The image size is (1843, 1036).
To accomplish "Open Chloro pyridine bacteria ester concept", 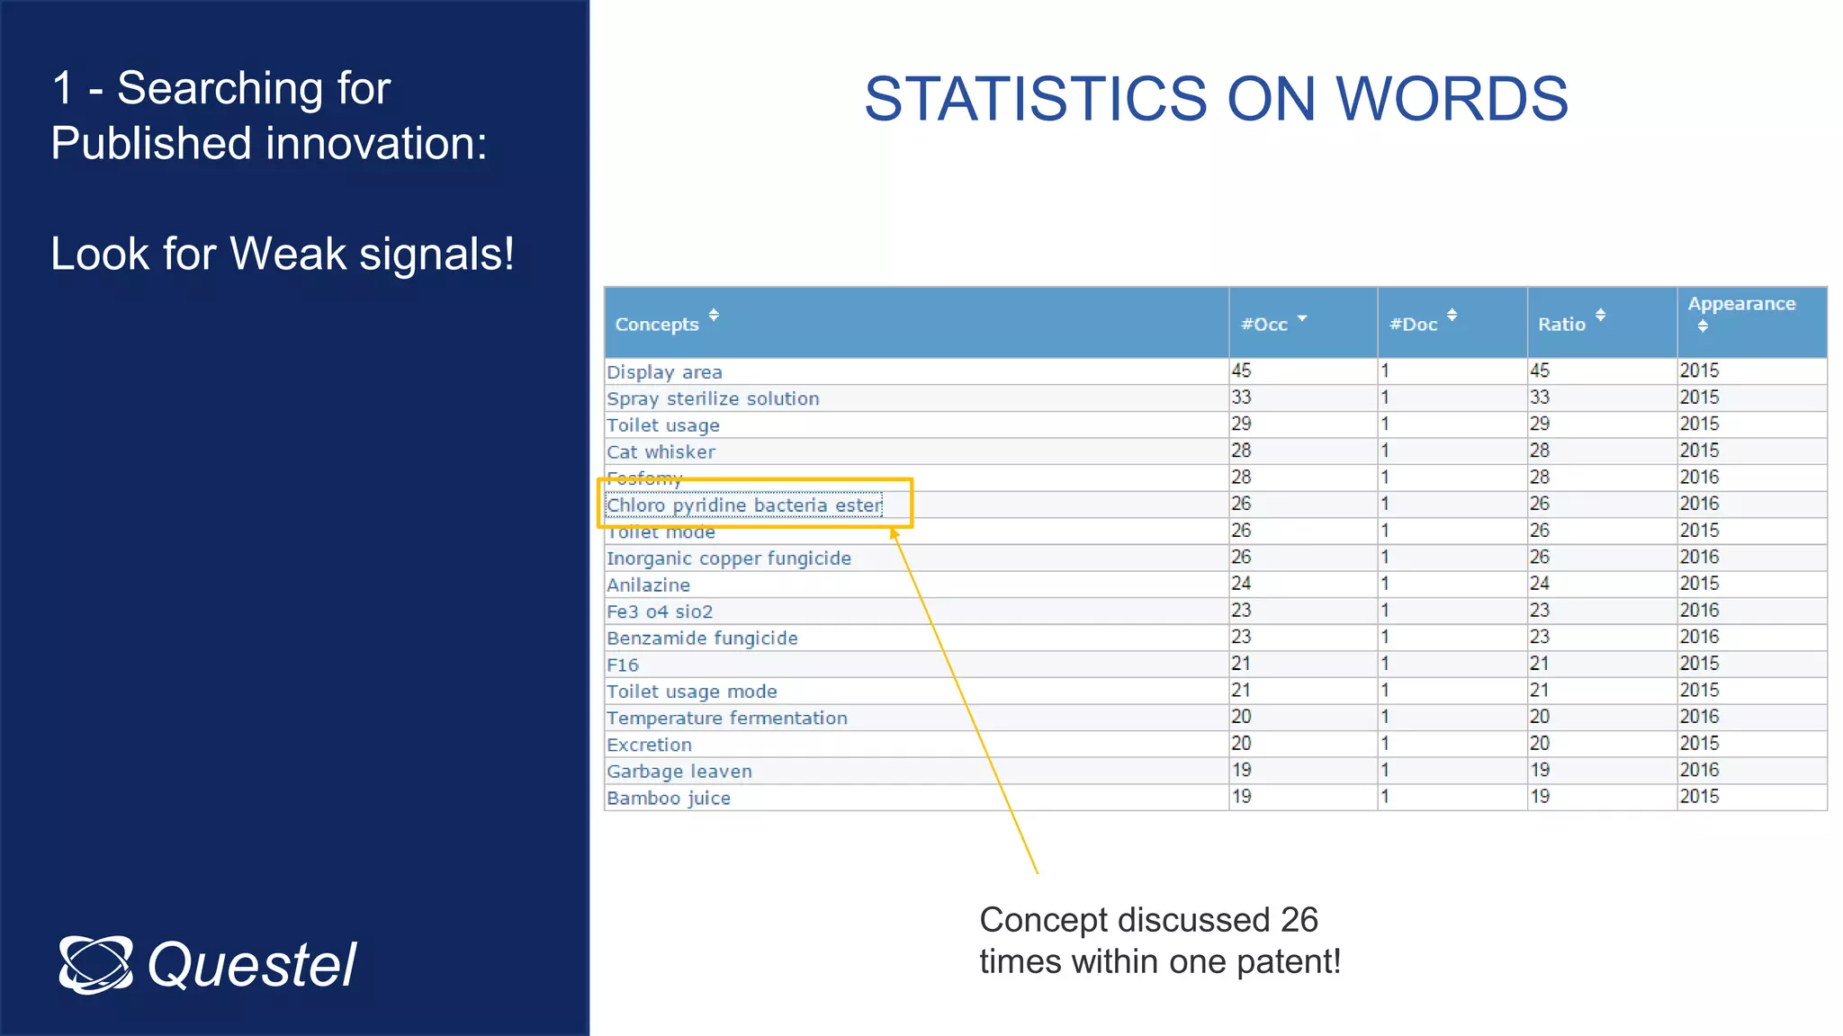I will coord(744,505).
